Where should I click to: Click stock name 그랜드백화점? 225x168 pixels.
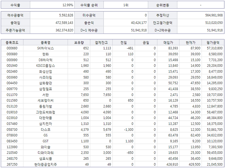point(46,112)
